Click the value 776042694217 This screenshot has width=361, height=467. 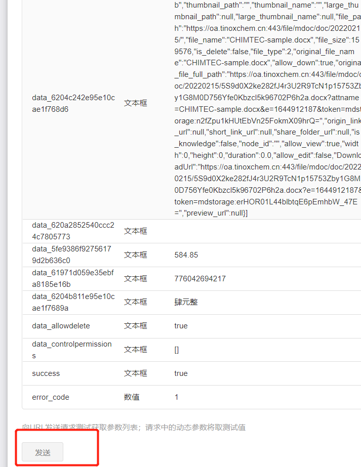pos(200,279)
